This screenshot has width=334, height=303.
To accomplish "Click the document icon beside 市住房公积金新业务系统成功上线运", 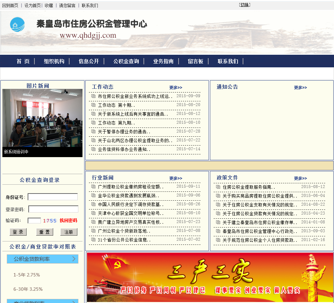I will pos(93,96).
